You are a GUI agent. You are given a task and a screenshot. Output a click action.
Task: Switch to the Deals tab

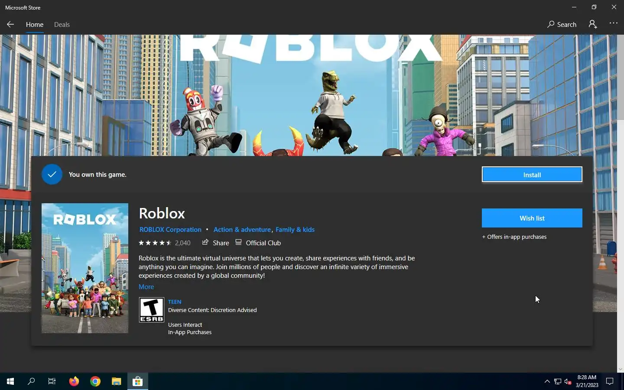62,25
